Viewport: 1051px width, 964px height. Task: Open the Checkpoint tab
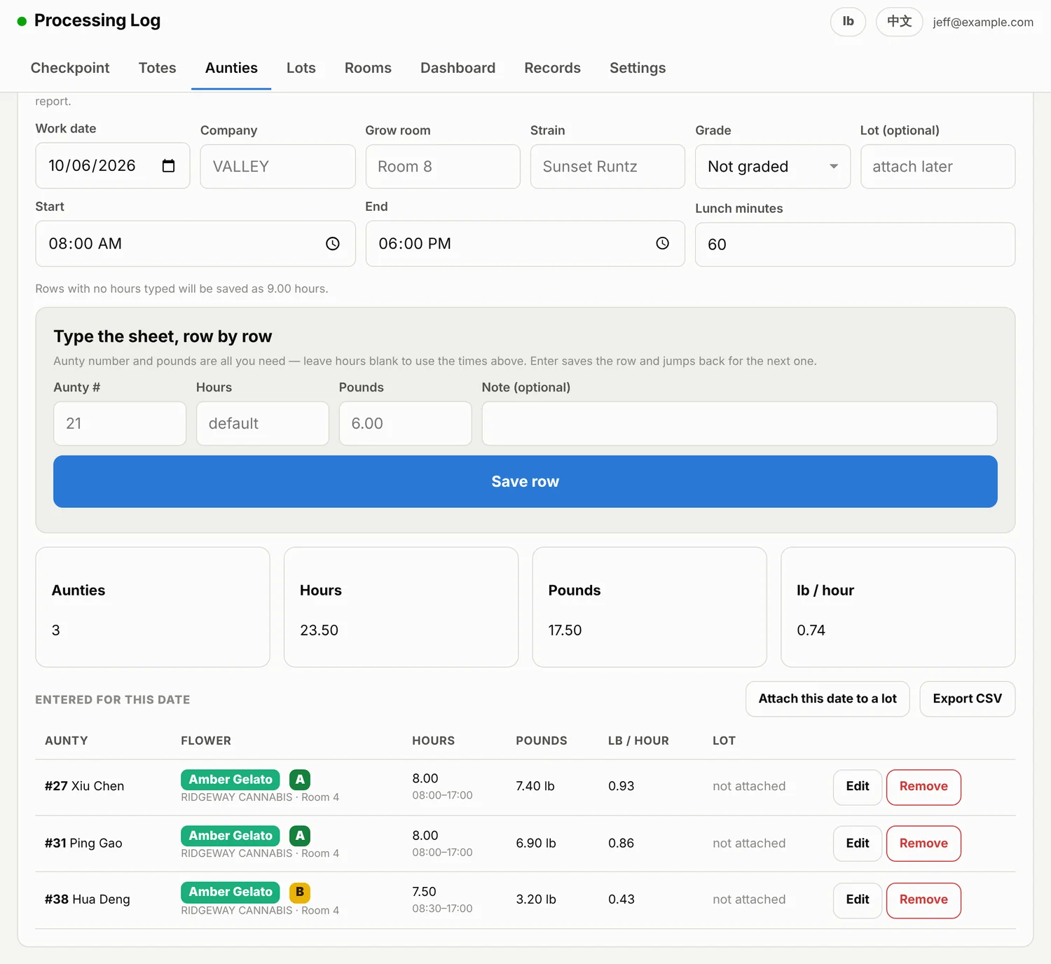point(70,68)
